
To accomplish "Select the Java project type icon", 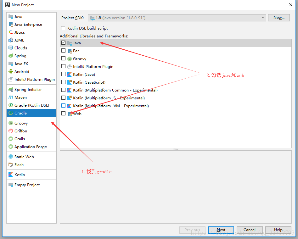I will 11,17.
